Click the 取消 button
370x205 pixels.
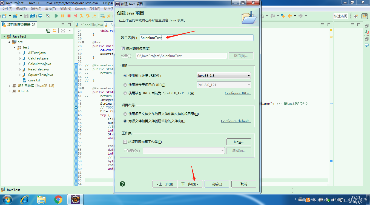[243, 184]
